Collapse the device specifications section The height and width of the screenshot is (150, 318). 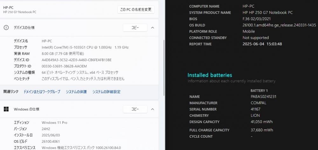pyautogui.click(x=153, y=28)
